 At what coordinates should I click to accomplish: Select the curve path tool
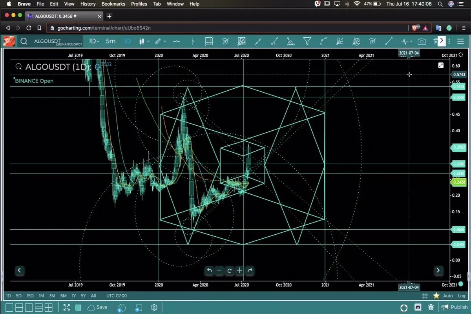(x=324, y=41)
